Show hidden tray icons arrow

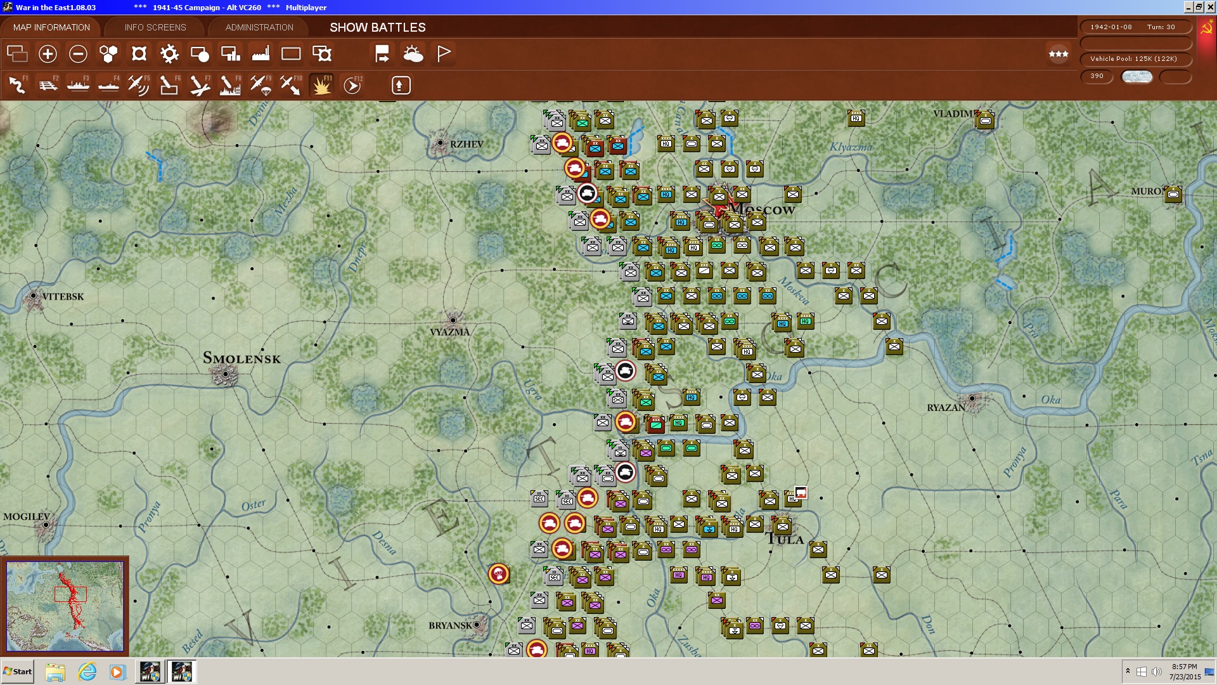[x=1128, y=671]
